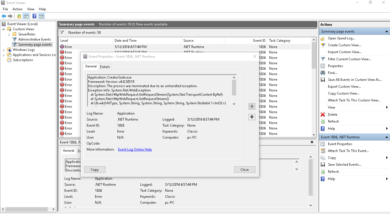Click Export Custom View... in Actions
The width and height of the screenshot is (390, 214).
point(344,87)
